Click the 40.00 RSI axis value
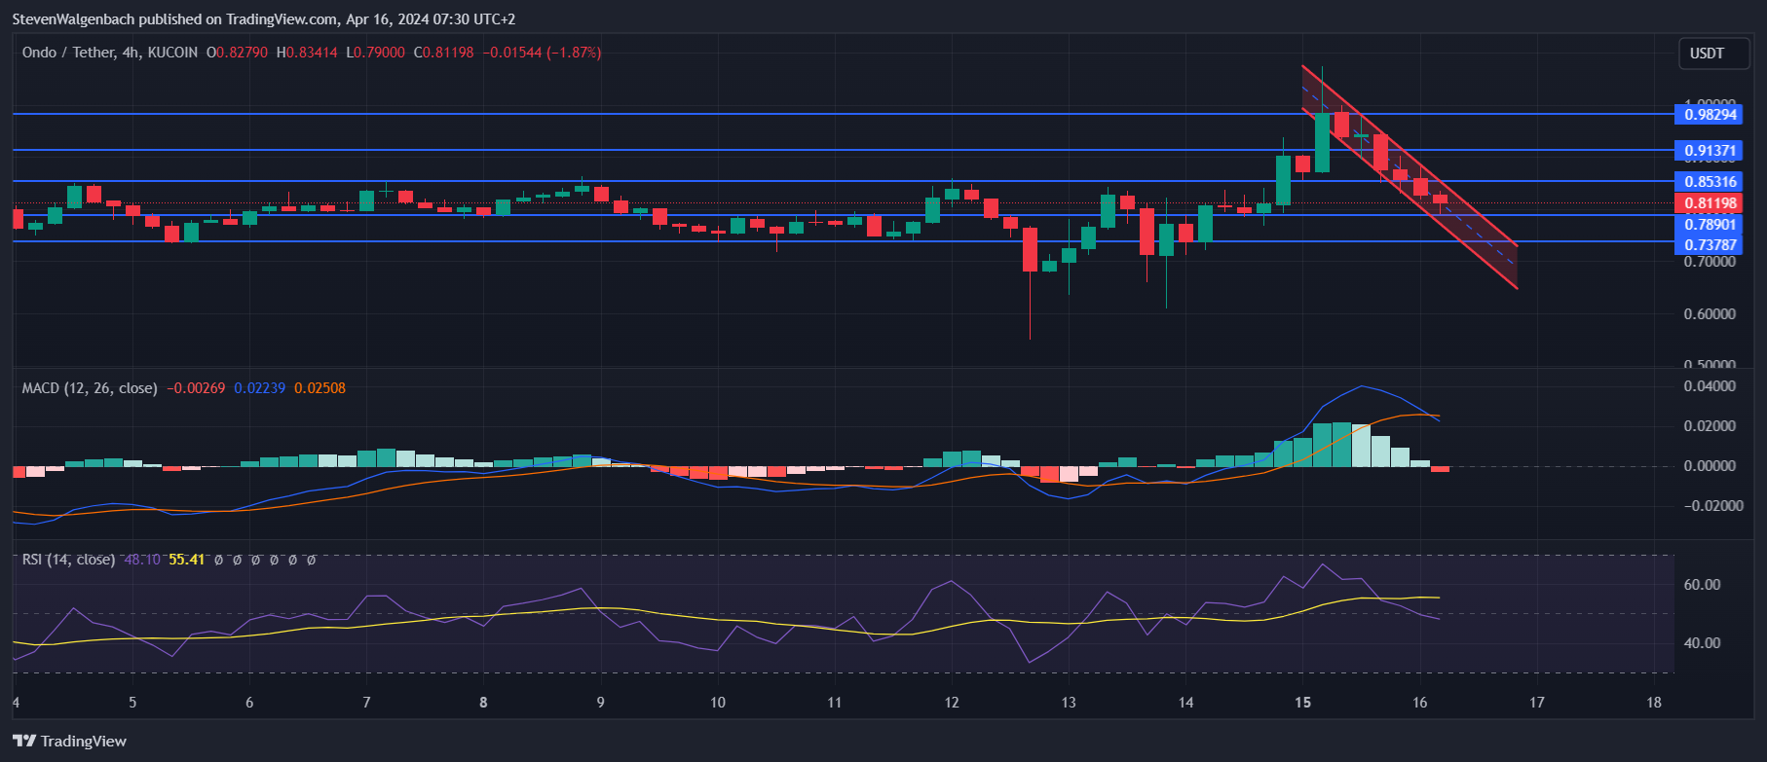The height and width of the screenshot is (762, 1767). coord(1702,643)
